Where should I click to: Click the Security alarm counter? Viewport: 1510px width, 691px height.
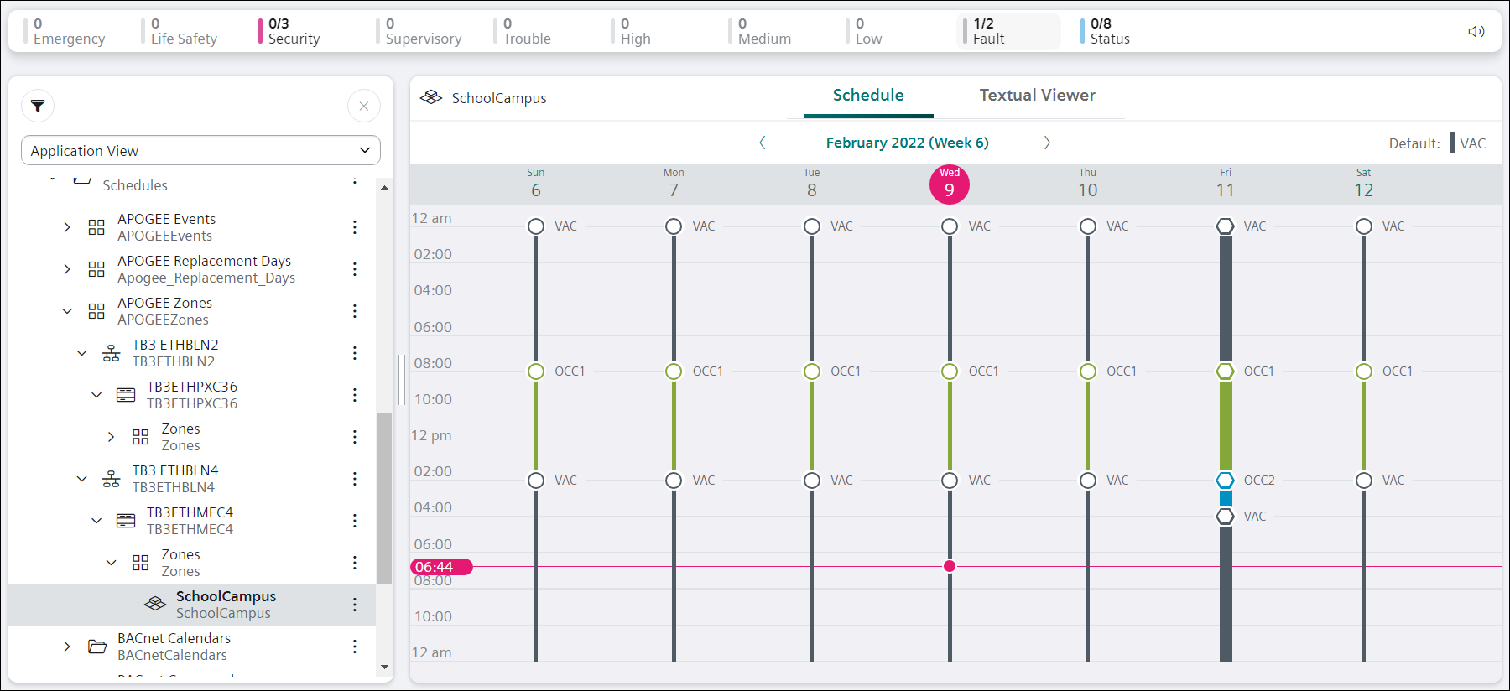pyautogui.click(x=294, y=32)
